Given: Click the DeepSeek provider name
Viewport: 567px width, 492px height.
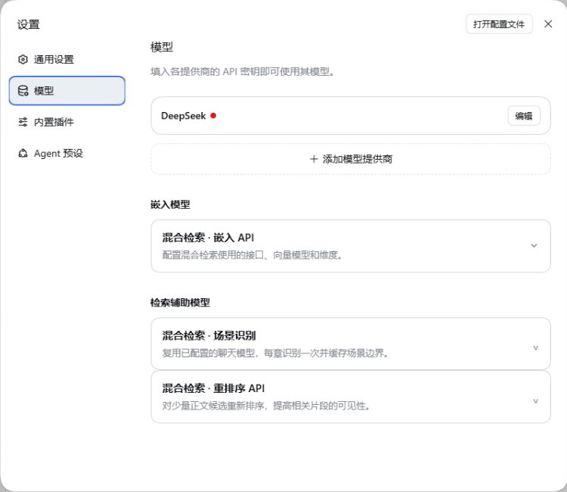Looking at the screenshot, I should [184, 116].
